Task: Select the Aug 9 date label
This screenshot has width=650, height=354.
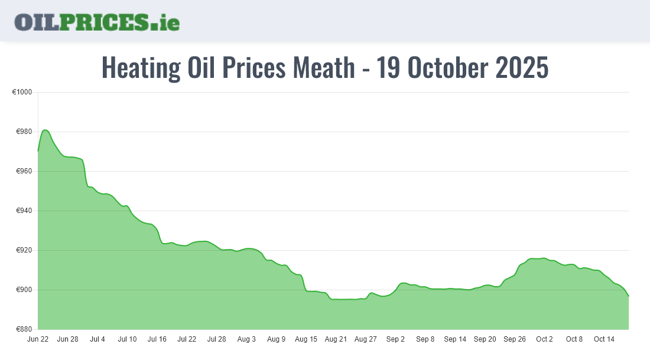Action: pyautogui.click(x=277, y=339)
